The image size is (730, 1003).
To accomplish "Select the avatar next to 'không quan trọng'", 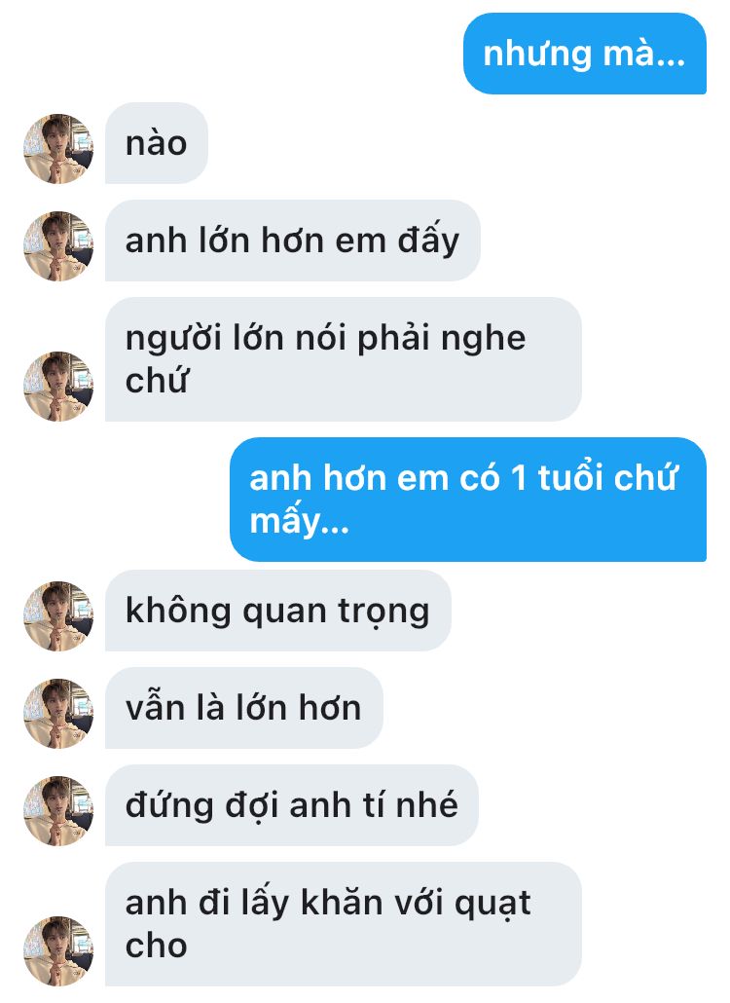I will [x=58, y=616].
